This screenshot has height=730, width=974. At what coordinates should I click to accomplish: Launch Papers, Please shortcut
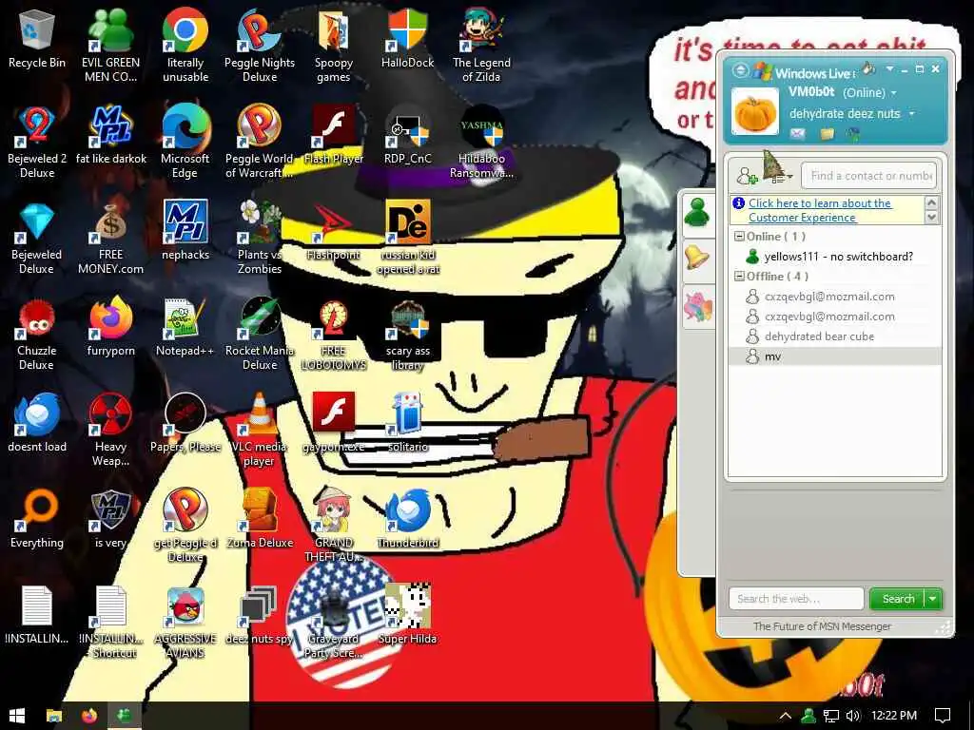[185, 423]
